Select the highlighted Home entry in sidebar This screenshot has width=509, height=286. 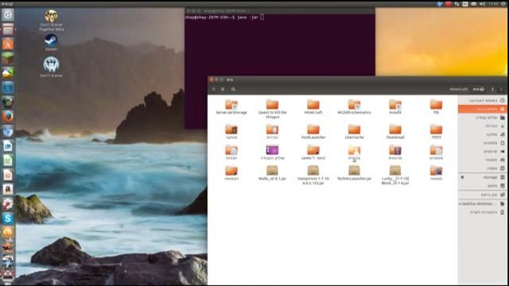483,109
